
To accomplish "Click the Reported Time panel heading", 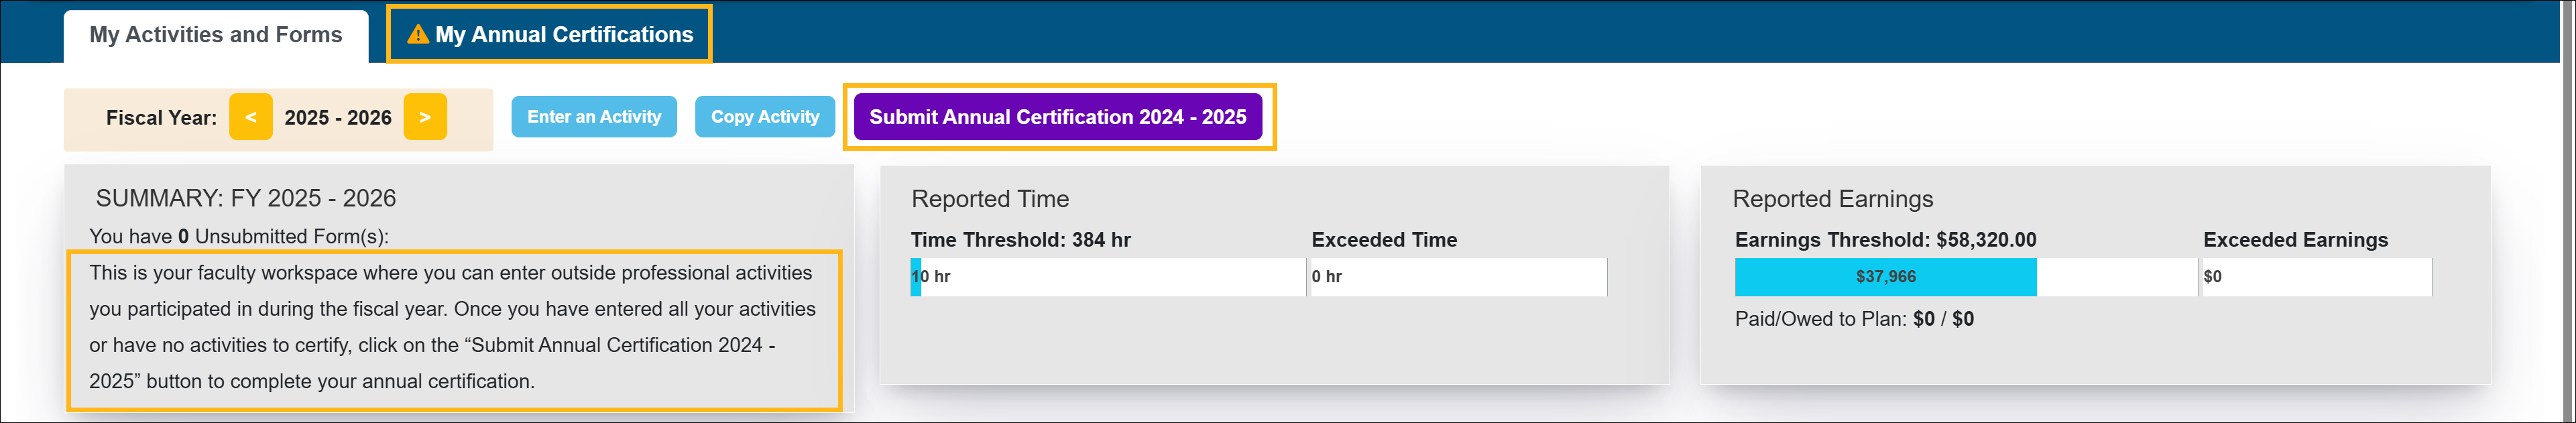I will click(x=990, y=199).
